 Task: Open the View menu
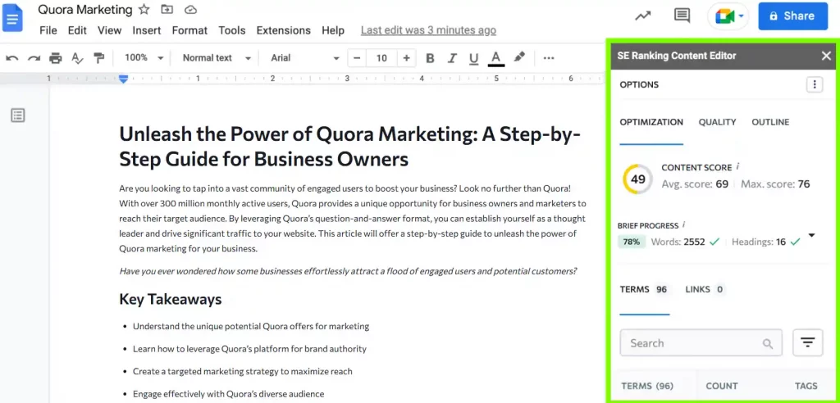[109, 30]
